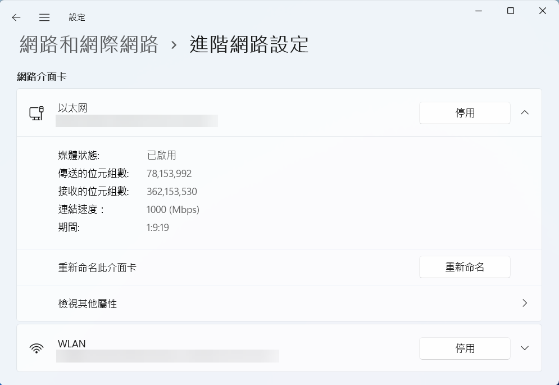Click the 傳送的位元組數 label
Viewport: 559px width, 385px height.
click(x=93, y=174)
